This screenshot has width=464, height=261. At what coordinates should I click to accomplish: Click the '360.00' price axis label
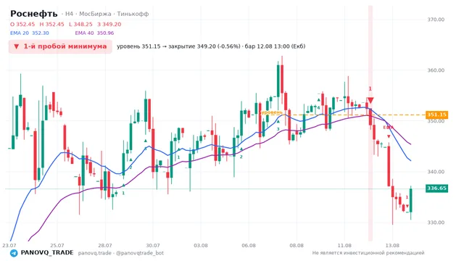tap(436, 70)
